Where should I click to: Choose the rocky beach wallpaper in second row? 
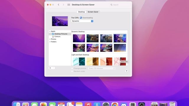point(106,48)
